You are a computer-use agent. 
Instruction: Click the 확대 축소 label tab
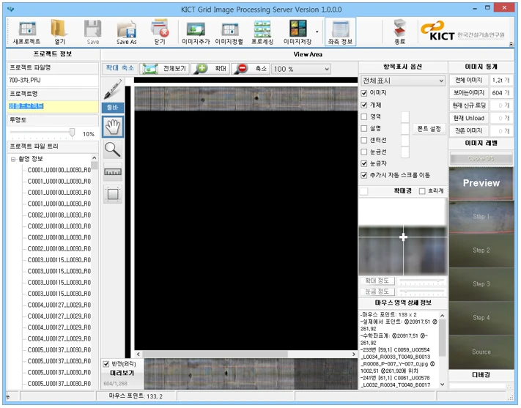point(120,68)
